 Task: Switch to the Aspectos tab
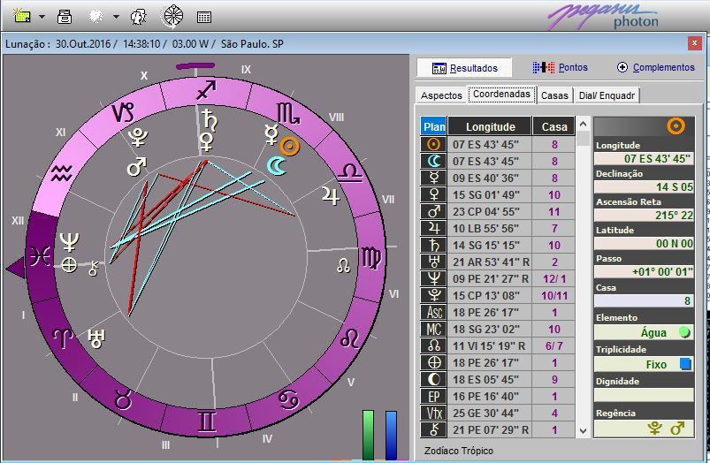(x=441, y=95)
